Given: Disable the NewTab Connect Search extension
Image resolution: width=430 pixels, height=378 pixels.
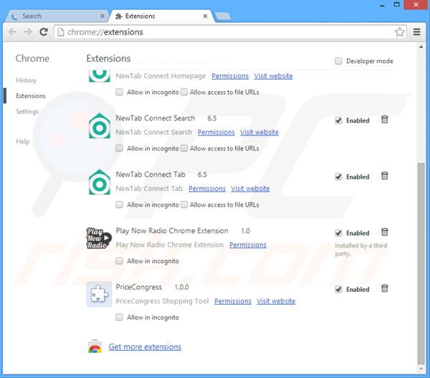Looking at the screenshot, I should coord(338,121).
